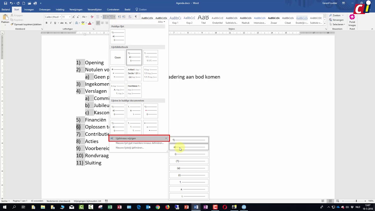Open Windows Start menu
Viewport: 375px width, 211px height.
[x=4, y=207]
